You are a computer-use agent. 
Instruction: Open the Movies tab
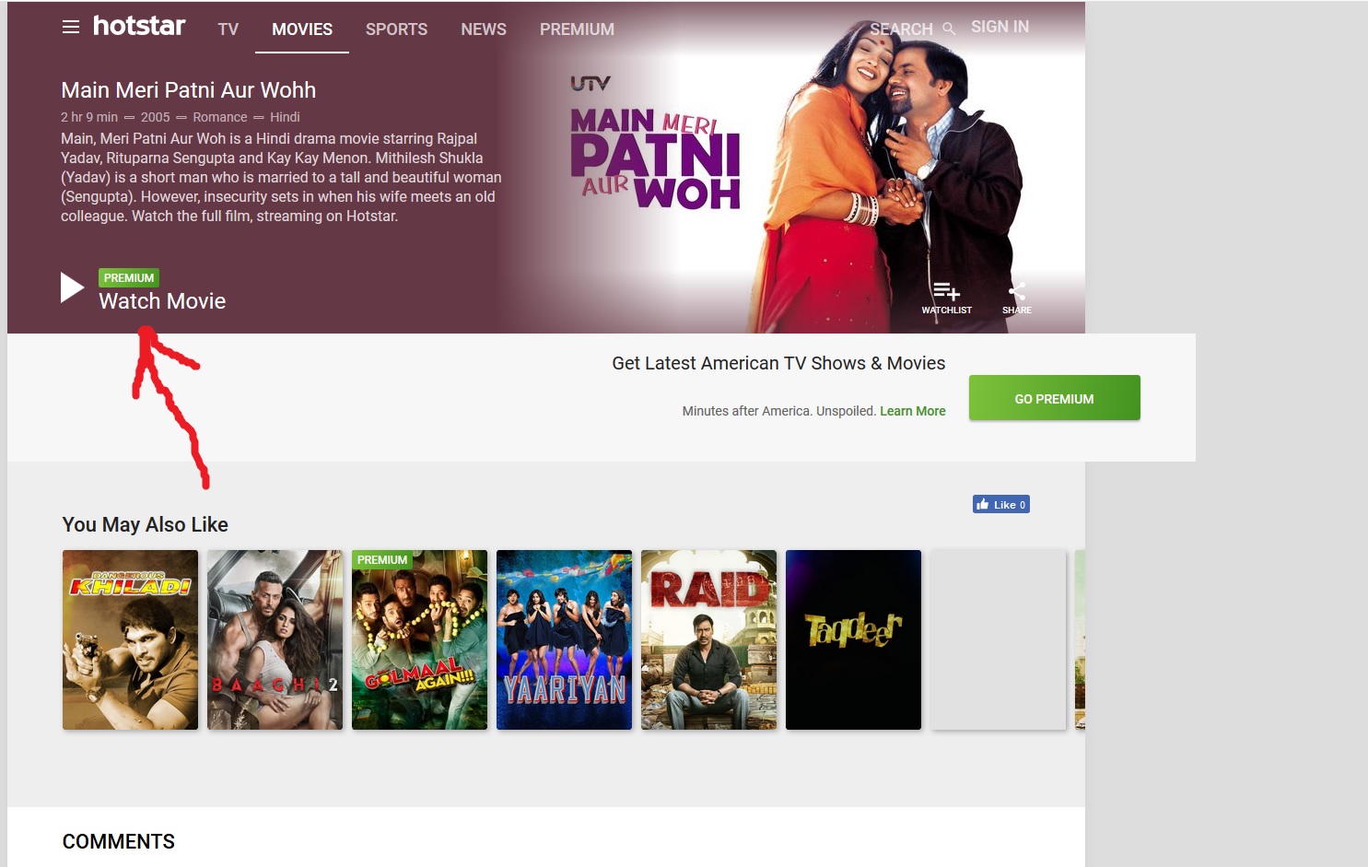302,29
